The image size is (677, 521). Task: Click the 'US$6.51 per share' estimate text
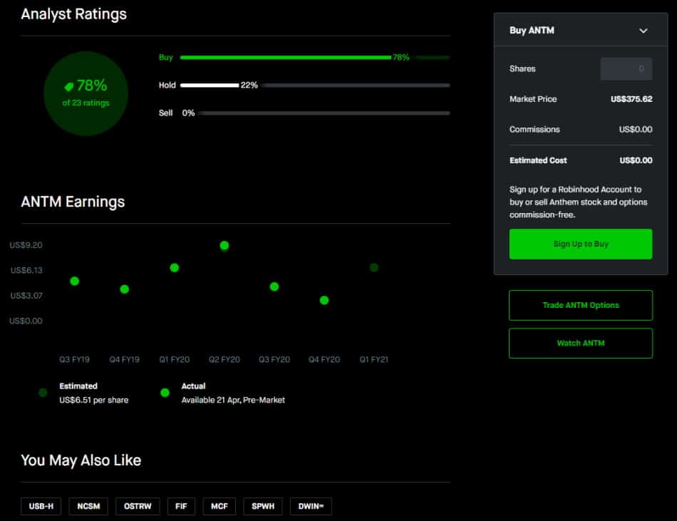pos(93,400)
